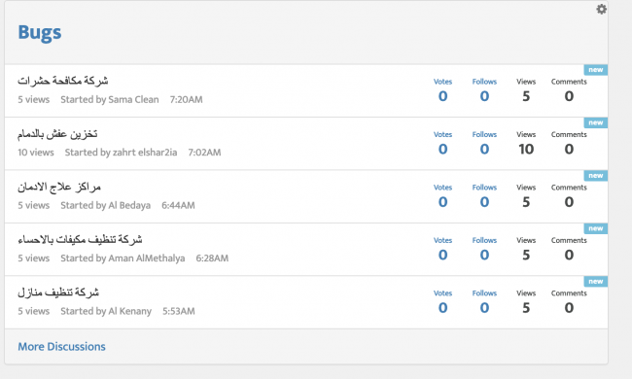
Task: Click Follows count on Al Kenany post
Action: 484,308
